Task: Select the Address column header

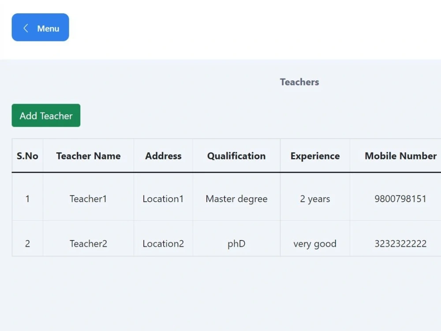Action: [163, 156]
